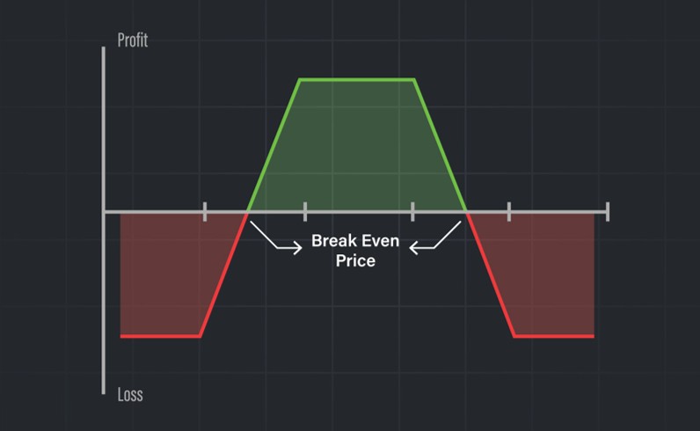The image size is (700, 431).
Task: Click the flat top of the green profit line
Action: pyautogui.click(x=356, y=80)
